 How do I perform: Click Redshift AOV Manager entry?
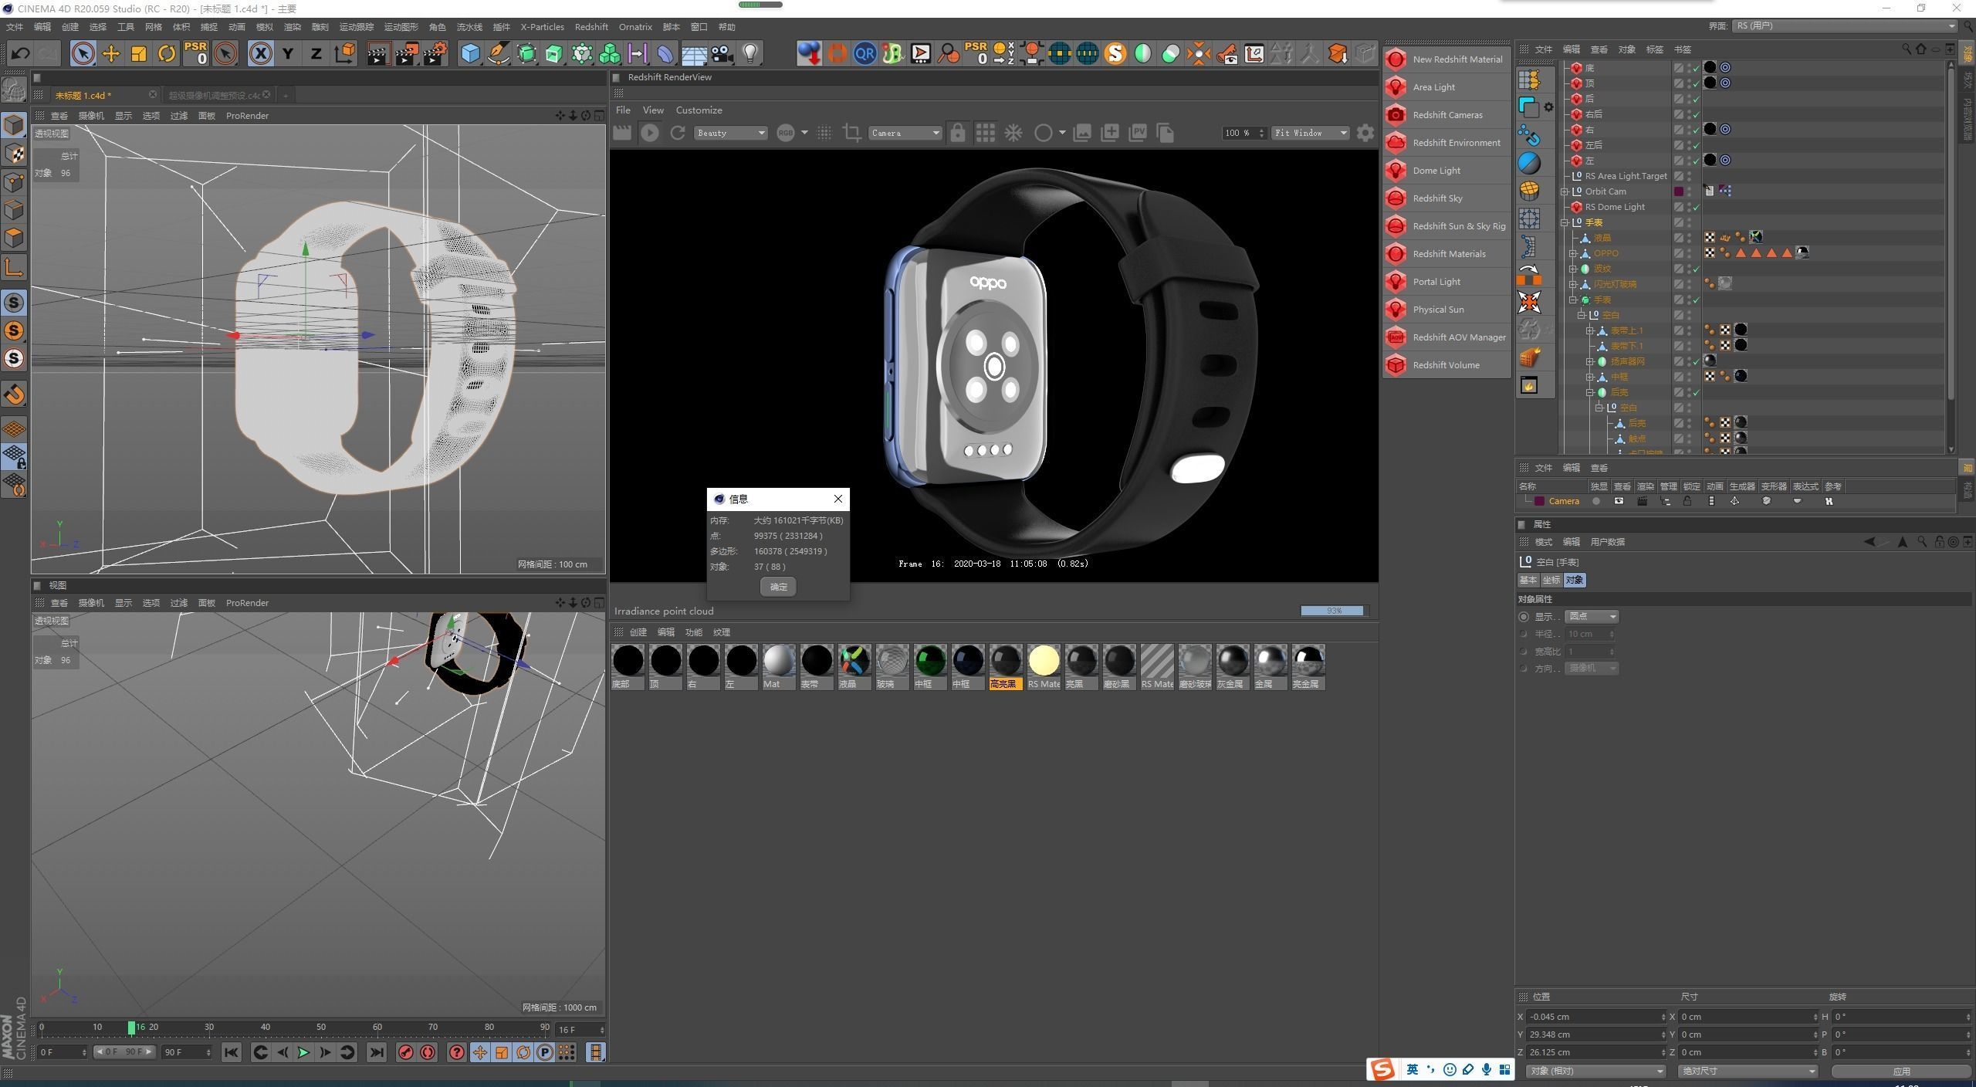tap(1446, 337)
